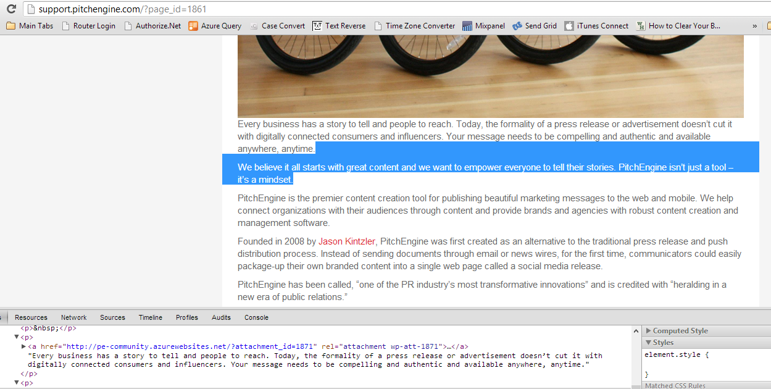Viewport: 771px width, 389px height.
Task: Click the rel="attachment wp-att-1871" attribute
Action: (383, 347)
